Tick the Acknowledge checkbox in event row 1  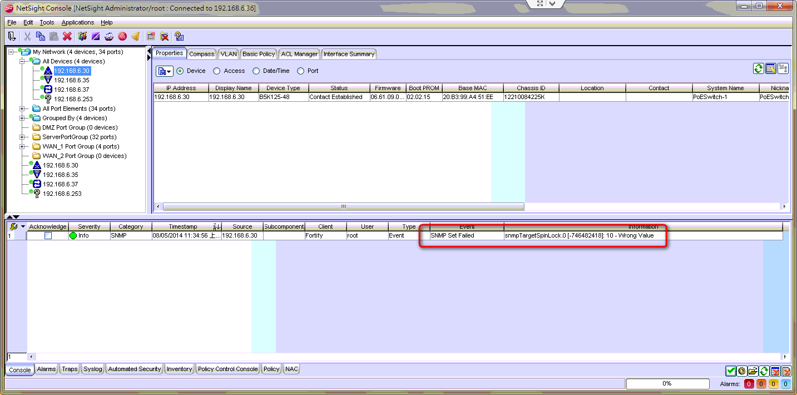[48, 236]
